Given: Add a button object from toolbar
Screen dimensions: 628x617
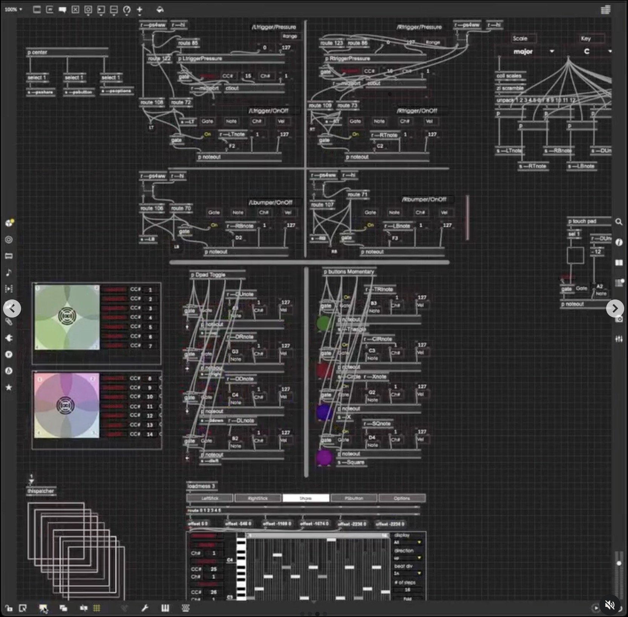Looking at the screenshot, I should click(88, 9).
